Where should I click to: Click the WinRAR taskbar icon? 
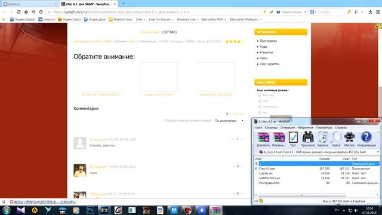215,210
